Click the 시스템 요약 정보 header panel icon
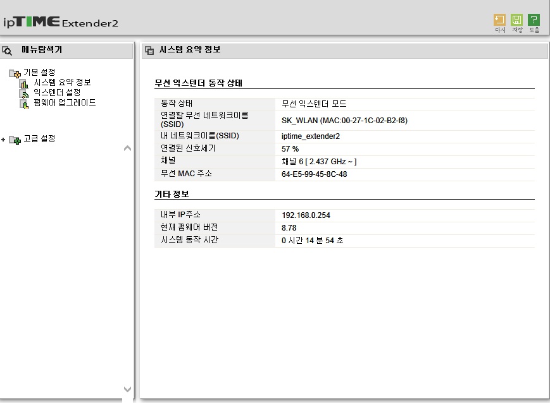The image size is (550, 403). [x=149, y=51]
